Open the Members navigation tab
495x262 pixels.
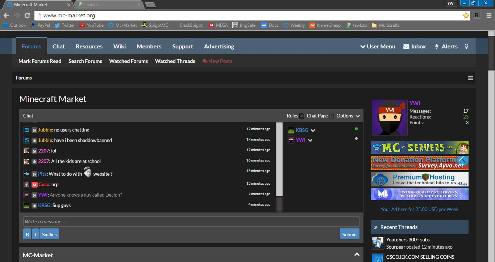pyautogui.click(x=149, y=46)
